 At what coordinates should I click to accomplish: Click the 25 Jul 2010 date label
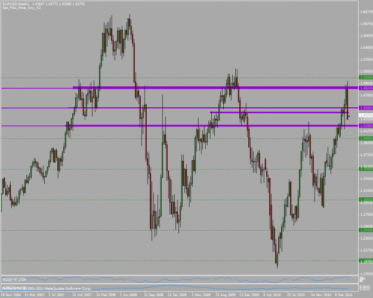[x=296, y=295]
